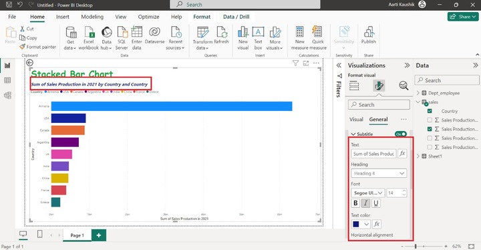Switch to the View ribbon tab

(x=120, y=17)
